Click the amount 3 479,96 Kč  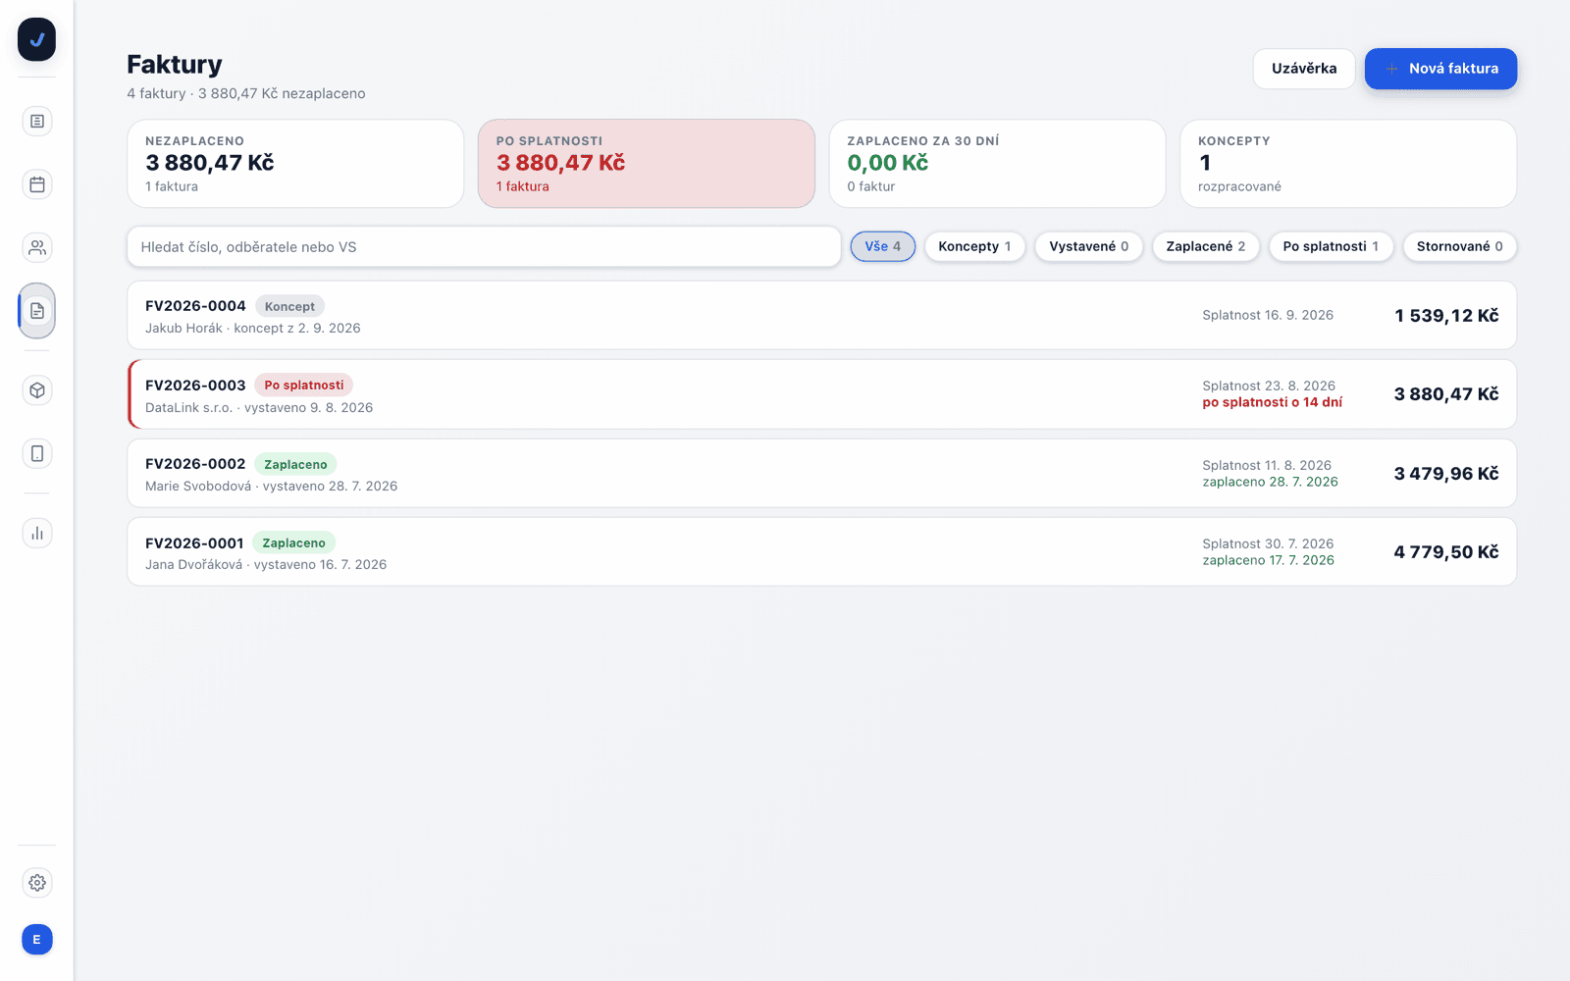[x=1446, y=474]
